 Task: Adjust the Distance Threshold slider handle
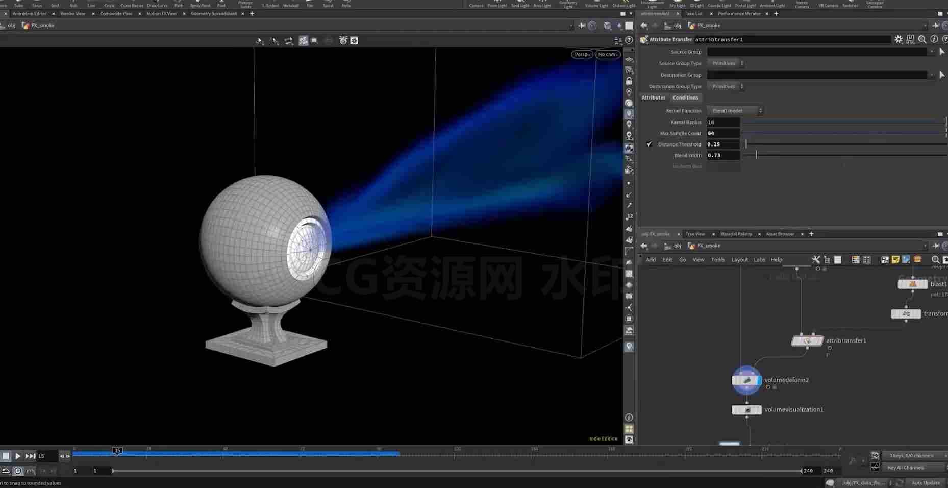coord(746,144)
